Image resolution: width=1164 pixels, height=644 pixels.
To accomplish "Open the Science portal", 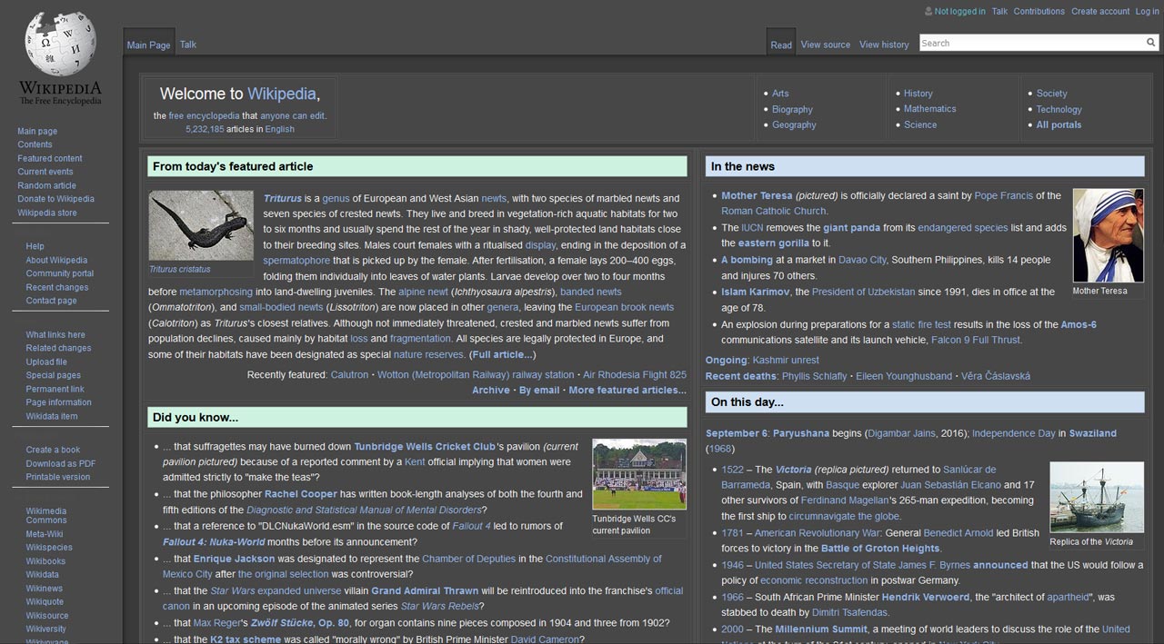I will 919,124.
